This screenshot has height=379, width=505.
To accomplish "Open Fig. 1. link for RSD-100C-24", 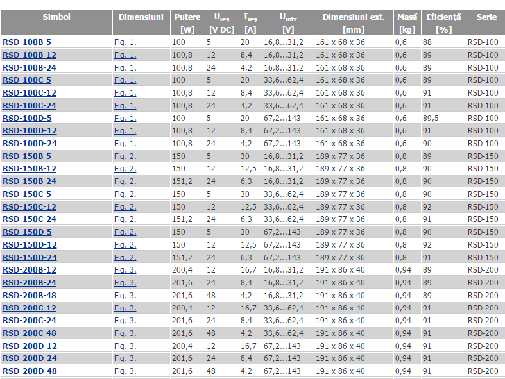I will 125,106.
